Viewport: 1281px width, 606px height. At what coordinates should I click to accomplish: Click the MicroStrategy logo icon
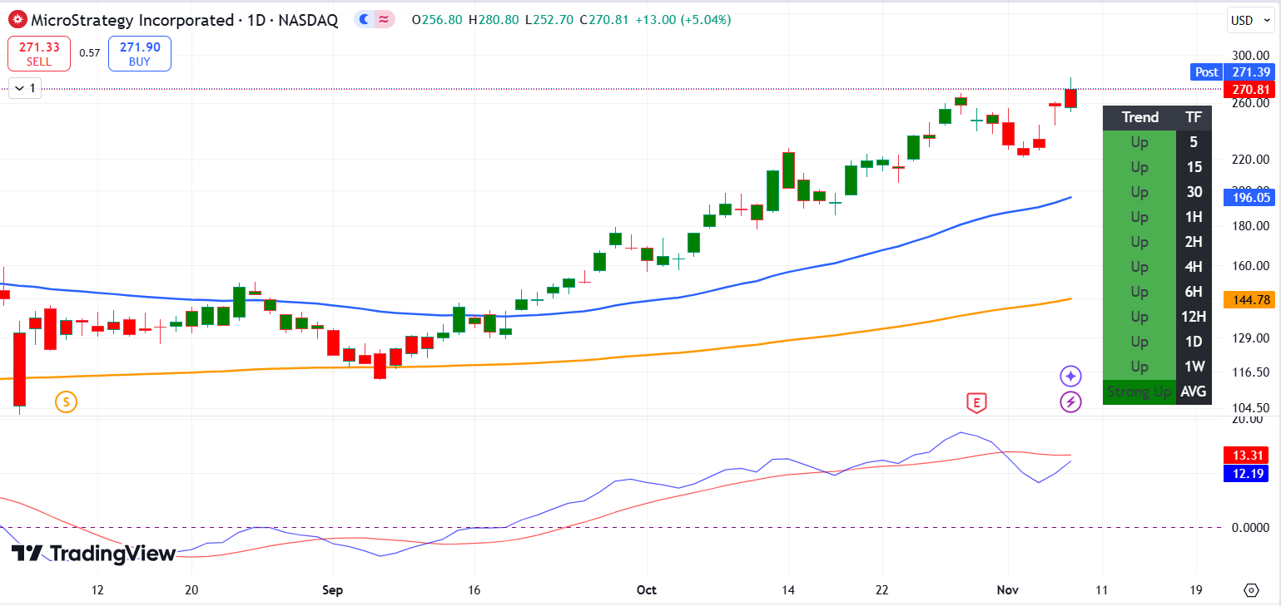pos(16,20)
